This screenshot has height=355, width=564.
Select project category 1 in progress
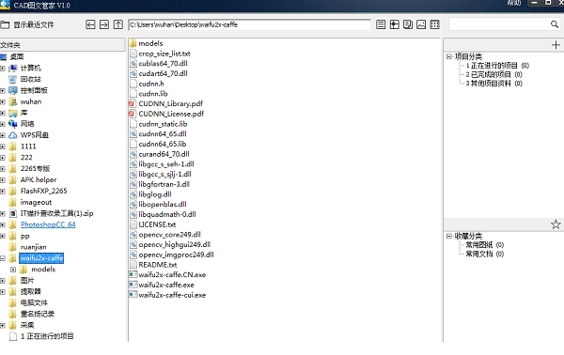[497, 66]
